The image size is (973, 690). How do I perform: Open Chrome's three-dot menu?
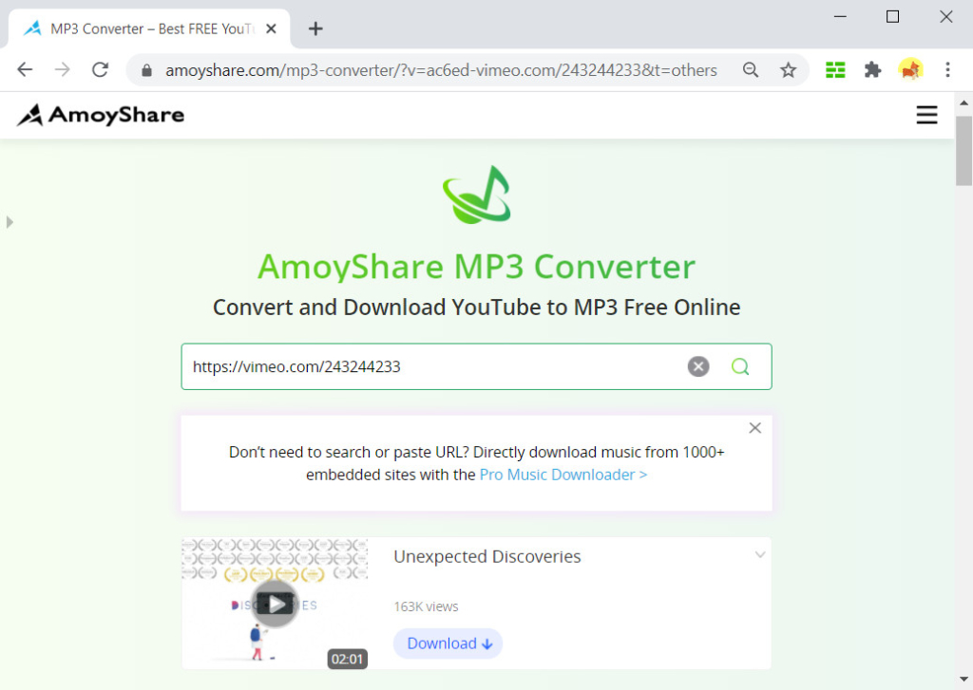pos(947,69)
